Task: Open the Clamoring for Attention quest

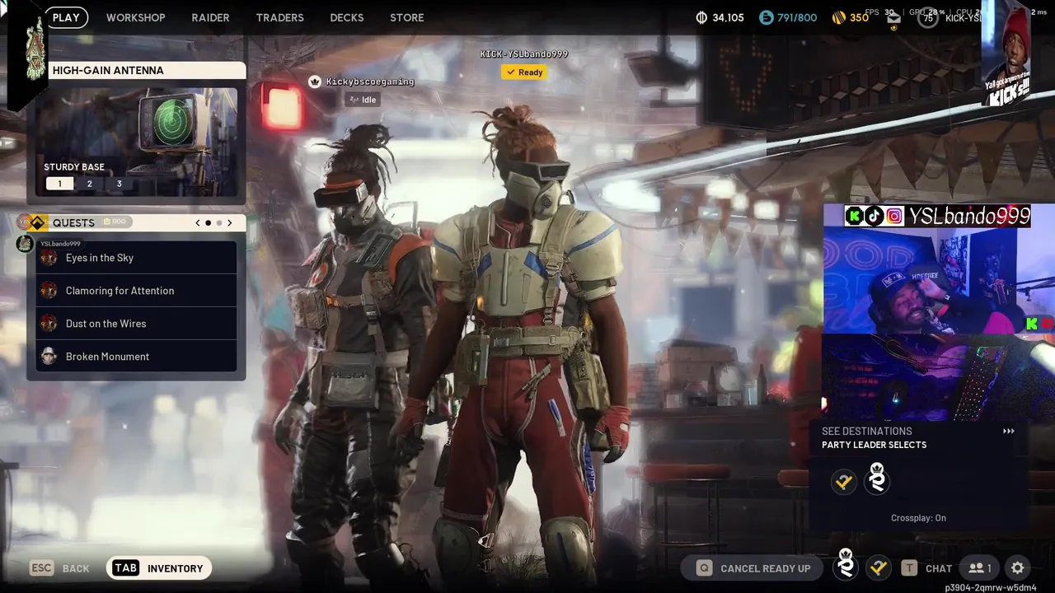Action: [136, 291]
